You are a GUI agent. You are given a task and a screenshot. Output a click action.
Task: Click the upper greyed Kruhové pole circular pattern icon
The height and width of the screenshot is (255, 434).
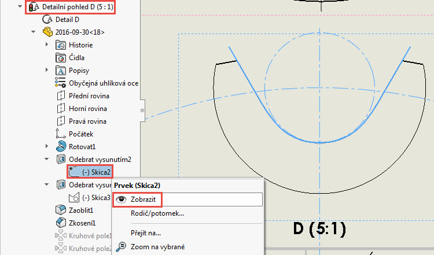[x=60, y=236]
